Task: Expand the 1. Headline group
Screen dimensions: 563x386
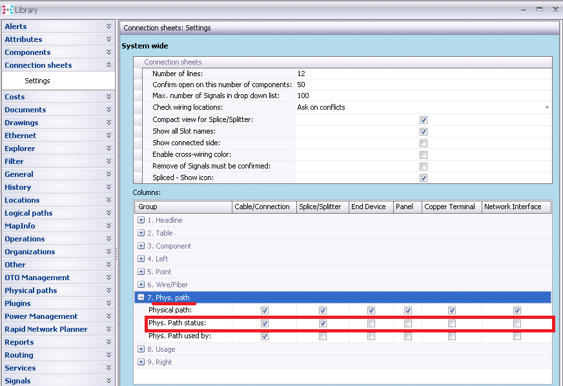Action: pyautogui.click(x=141, y=219)
